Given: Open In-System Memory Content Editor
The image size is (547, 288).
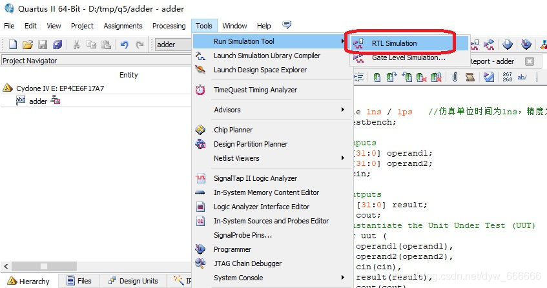Looking at the screenshot, I should [266, 192].
